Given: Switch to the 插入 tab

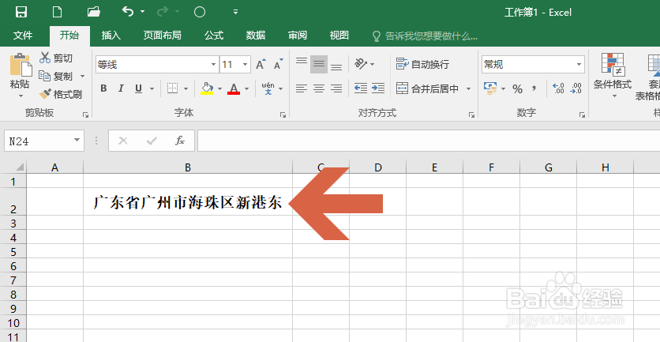Looking at the screenshot, I should [x=111, y=36].
